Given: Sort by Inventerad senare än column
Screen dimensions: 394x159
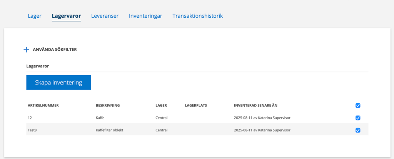Looking at the screenshot, I should 255,105.
